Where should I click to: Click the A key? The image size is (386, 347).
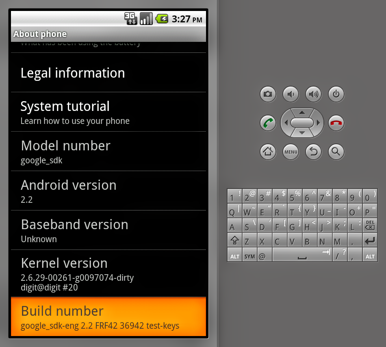pos(234,225)
